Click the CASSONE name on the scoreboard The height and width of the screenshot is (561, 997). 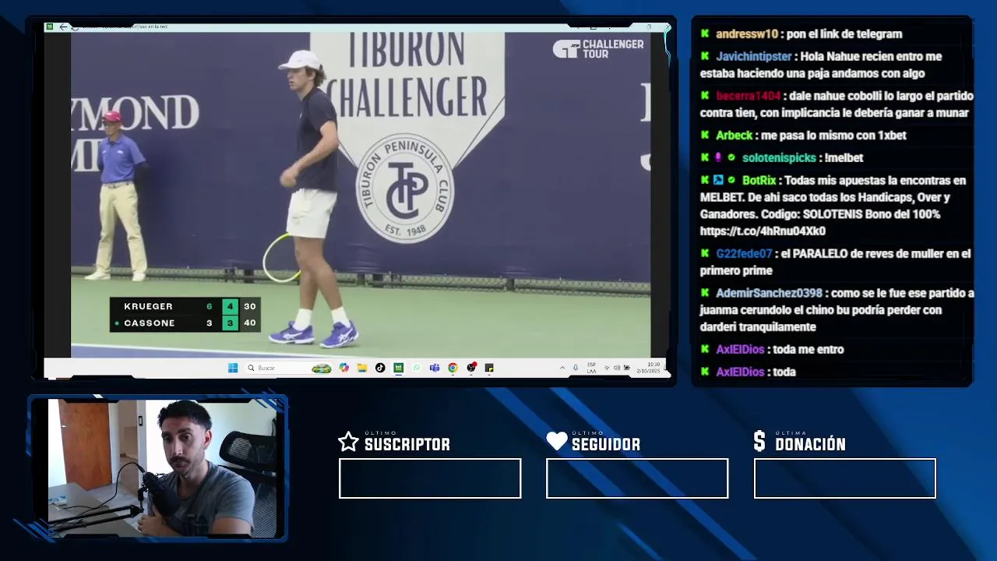[150, 323]
